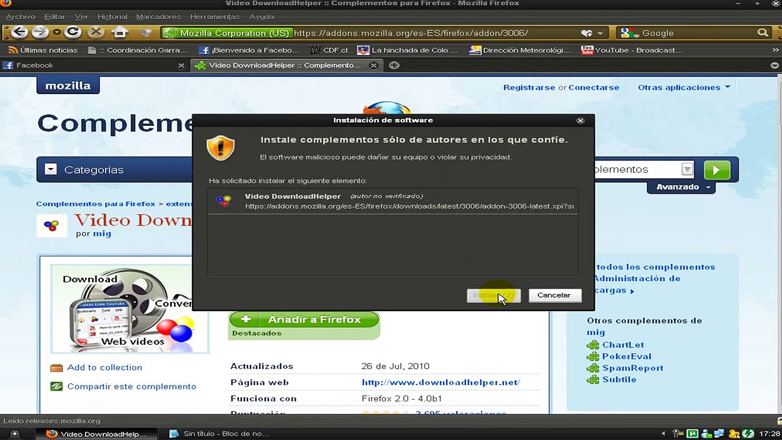Show more bookmarks via the chevron
Screen dimensions: 782x440
tap(775, 51)
